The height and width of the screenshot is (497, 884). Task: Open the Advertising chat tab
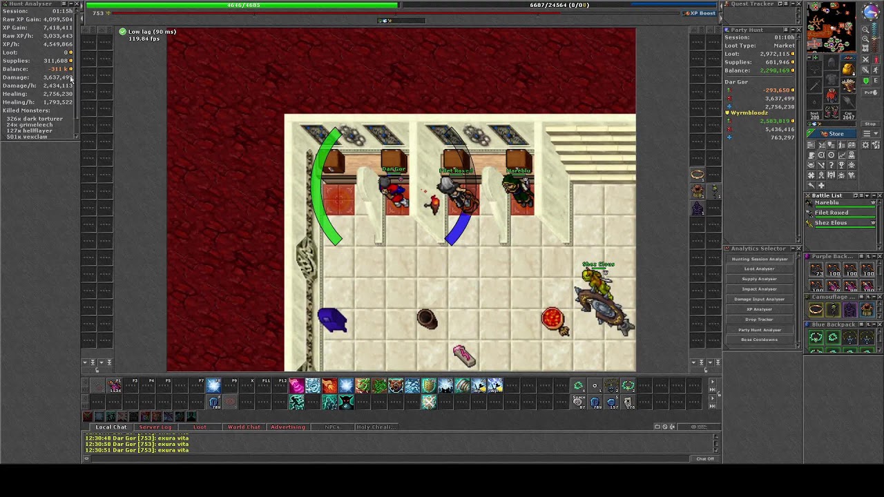(x=288, y=427)
